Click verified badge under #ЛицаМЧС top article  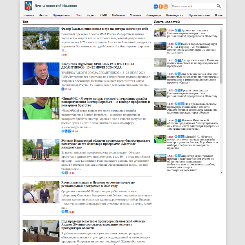click(x=63, y=131)
